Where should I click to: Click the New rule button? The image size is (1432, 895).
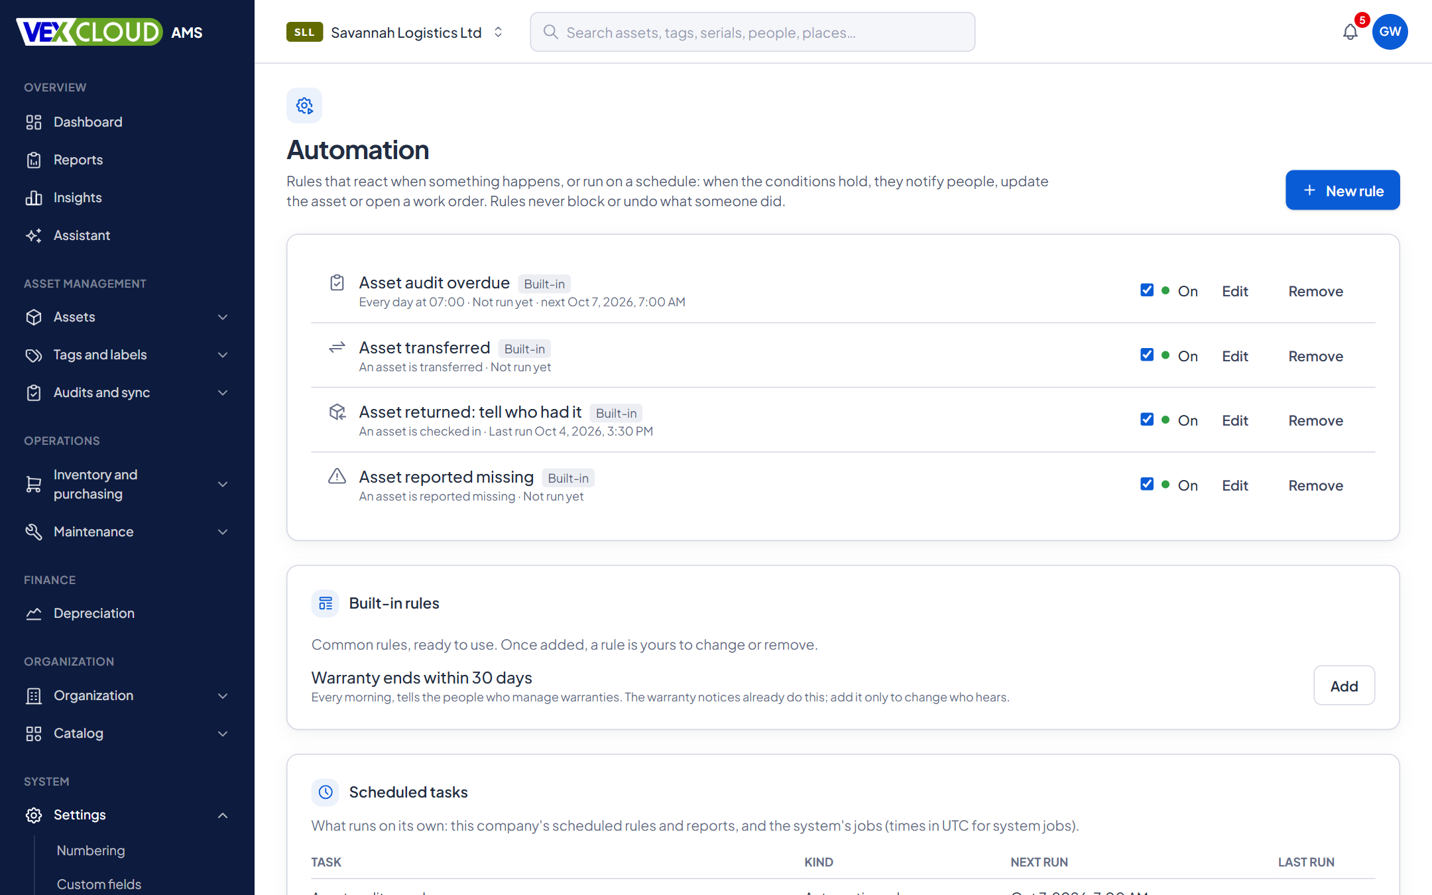pyautogui.click(x=1342, y=190)
